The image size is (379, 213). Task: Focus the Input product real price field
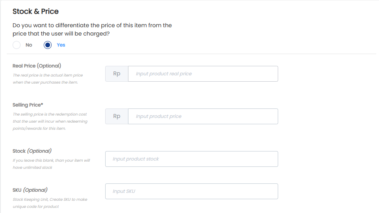[x=203, y=74]
